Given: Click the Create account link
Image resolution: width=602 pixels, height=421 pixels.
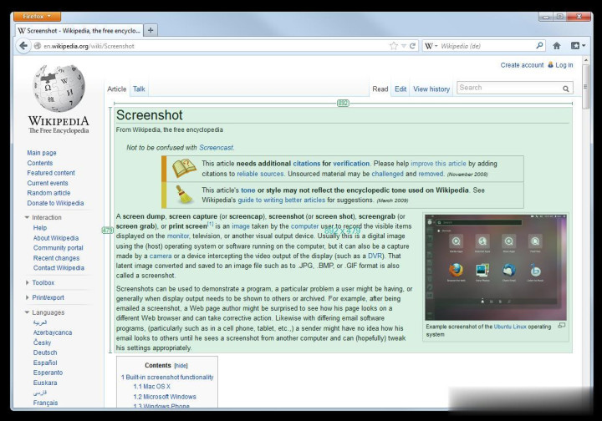Looking at the screenshot, I should coord(522,65).
